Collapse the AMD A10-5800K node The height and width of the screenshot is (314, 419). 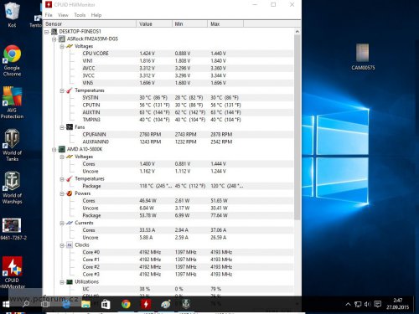pyautogui.click(x=54, y=150)
